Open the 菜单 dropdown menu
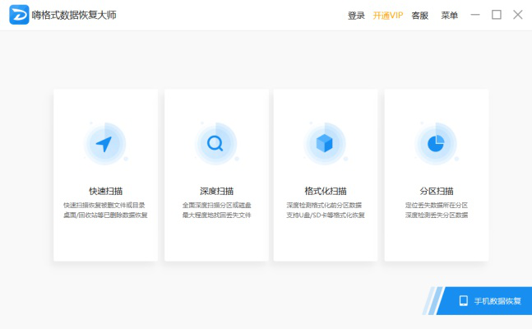532x329 pixels. tap(449, 16)
